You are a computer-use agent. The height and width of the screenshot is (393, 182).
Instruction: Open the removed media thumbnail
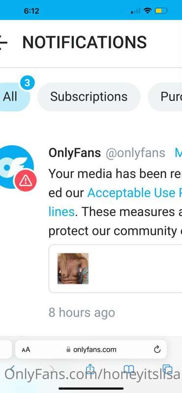73,268
